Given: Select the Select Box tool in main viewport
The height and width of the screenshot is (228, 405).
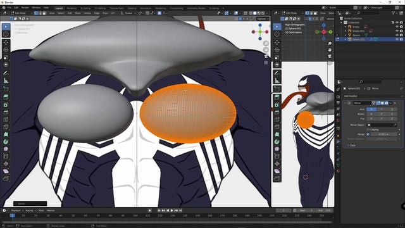Looking at the screenshot, I should (6, 27).
